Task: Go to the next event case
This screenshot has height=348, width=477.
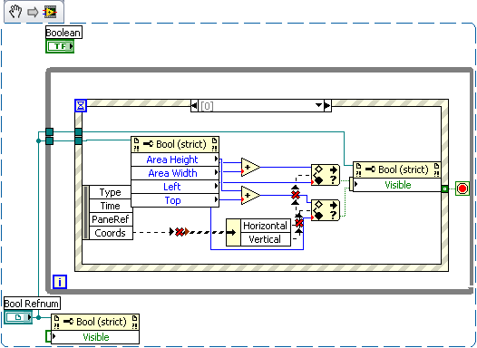Action: 327,106
